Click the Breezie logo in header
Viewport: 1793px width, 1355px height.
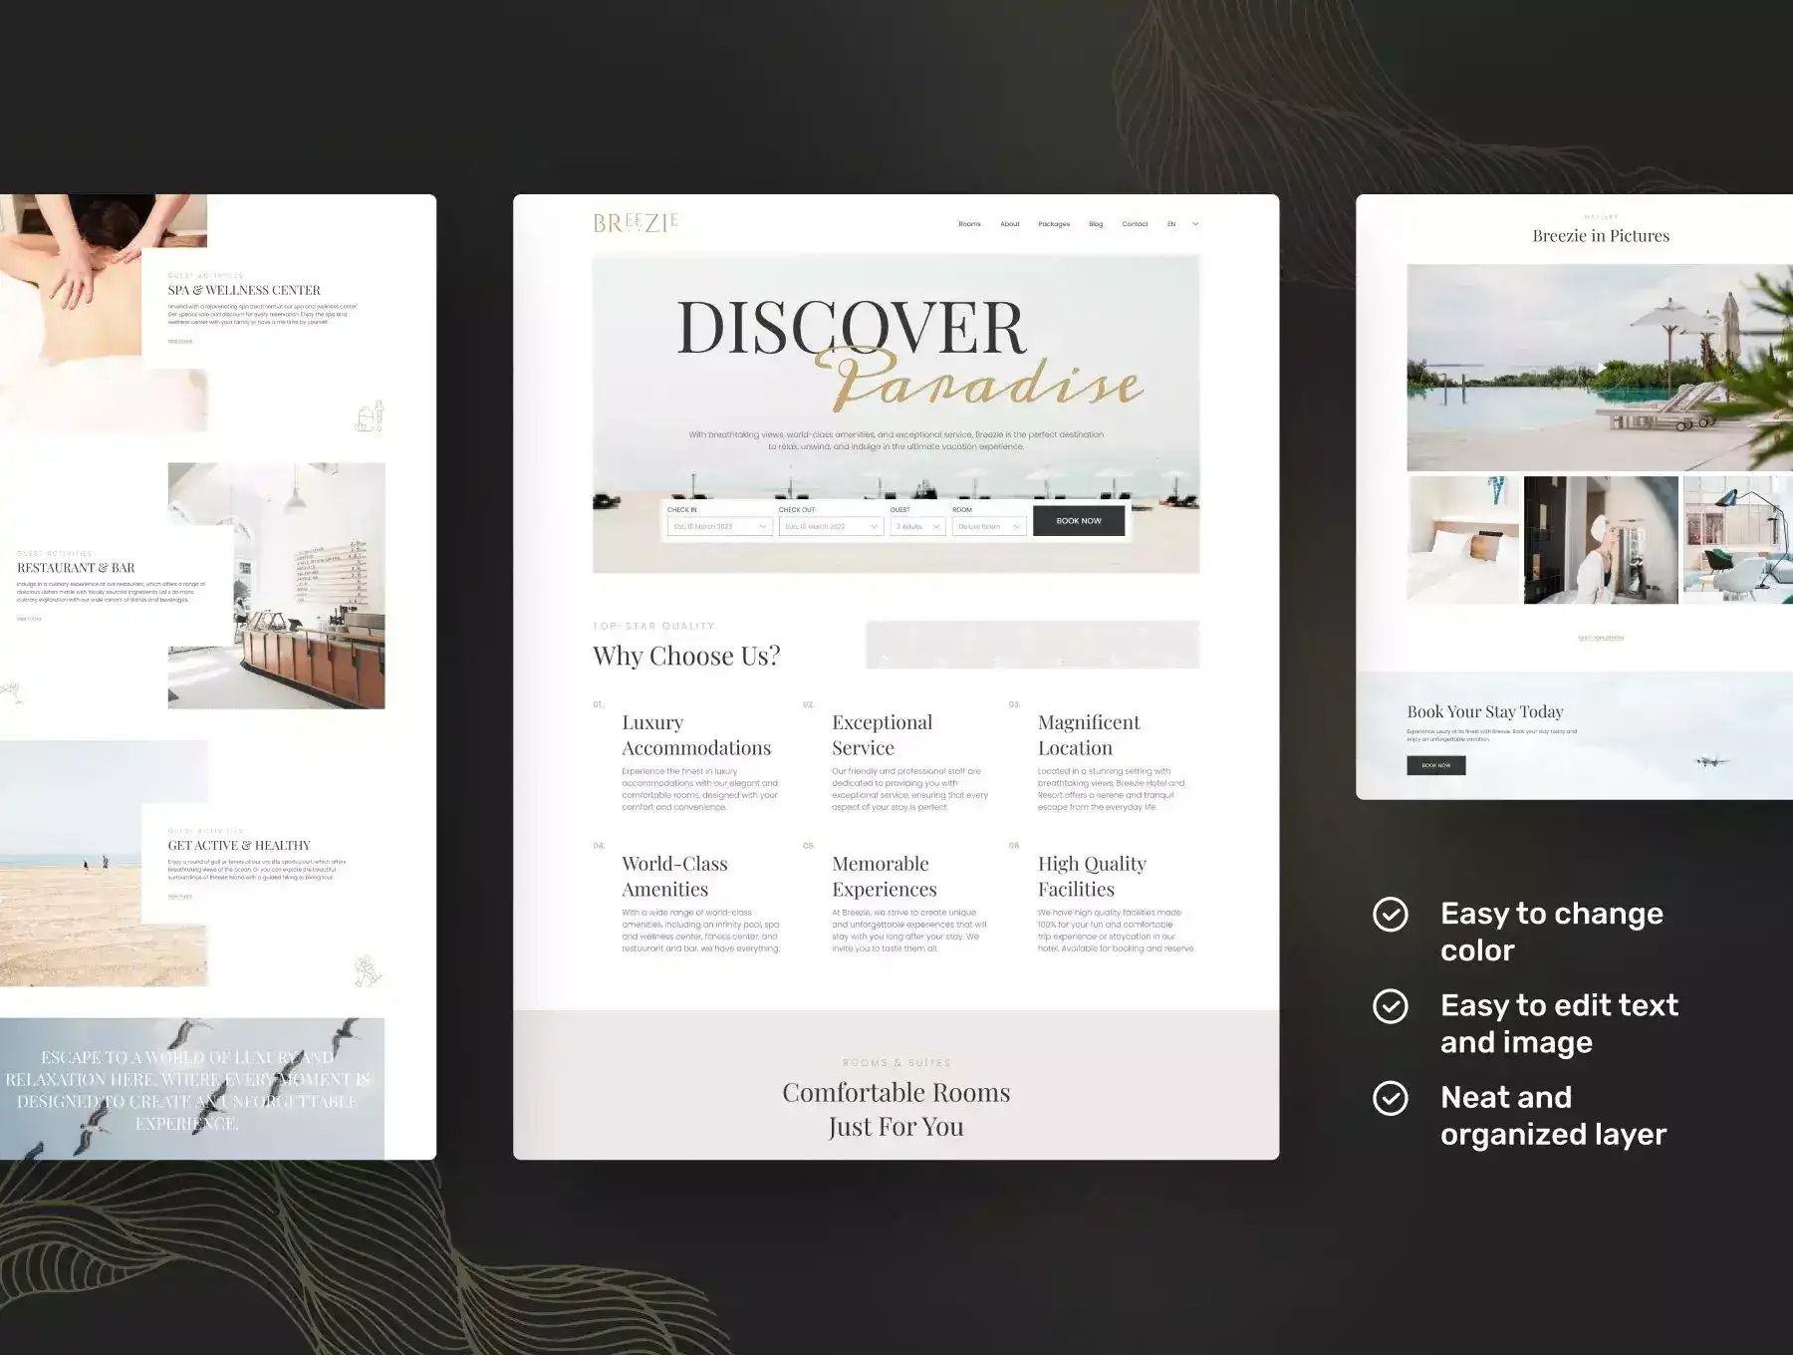point(636,223)
